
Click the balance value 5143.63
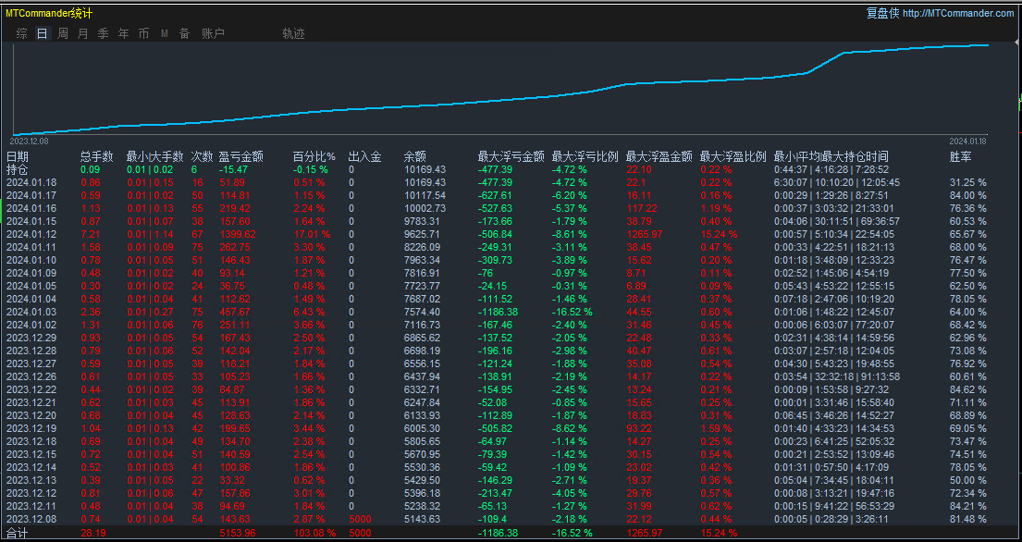(423, 519)
